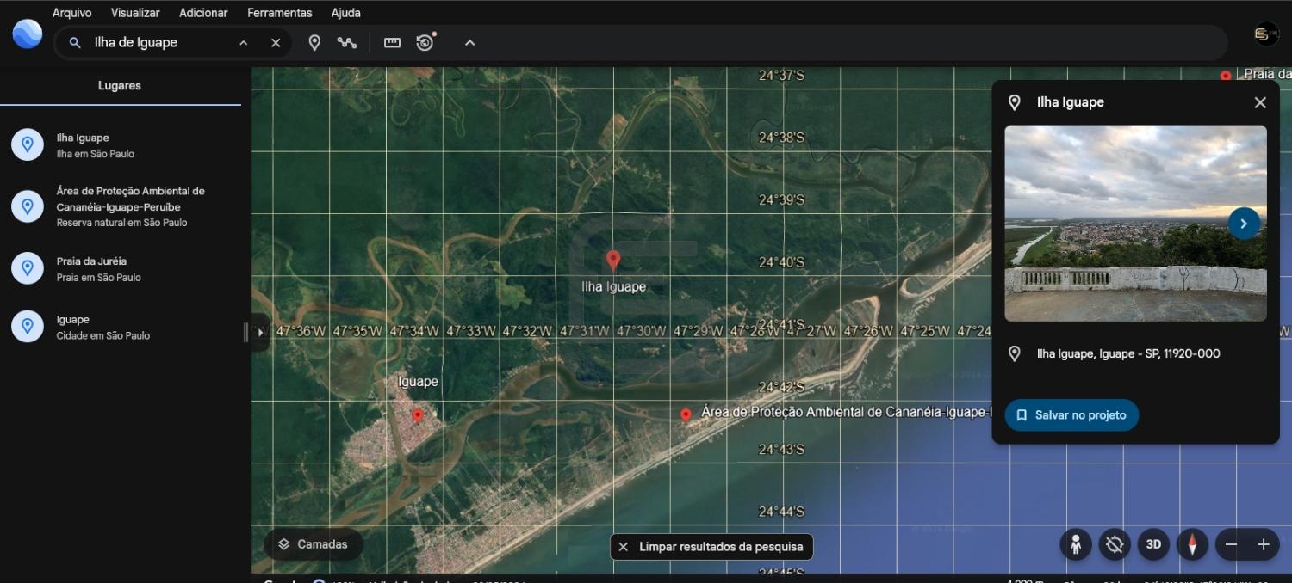Open the Camadas layers panel
The width and height of the screenshot is (1292, 583).
pyautogui.click(x=313, y=544)
